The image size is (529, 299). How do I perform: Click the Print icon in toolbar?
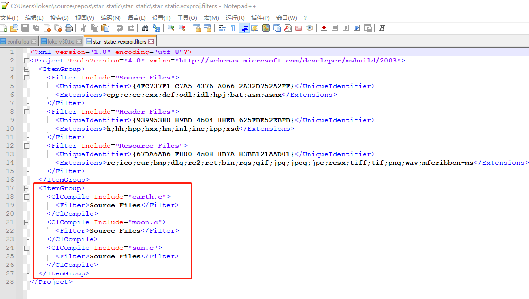click(x=69, y=28)
